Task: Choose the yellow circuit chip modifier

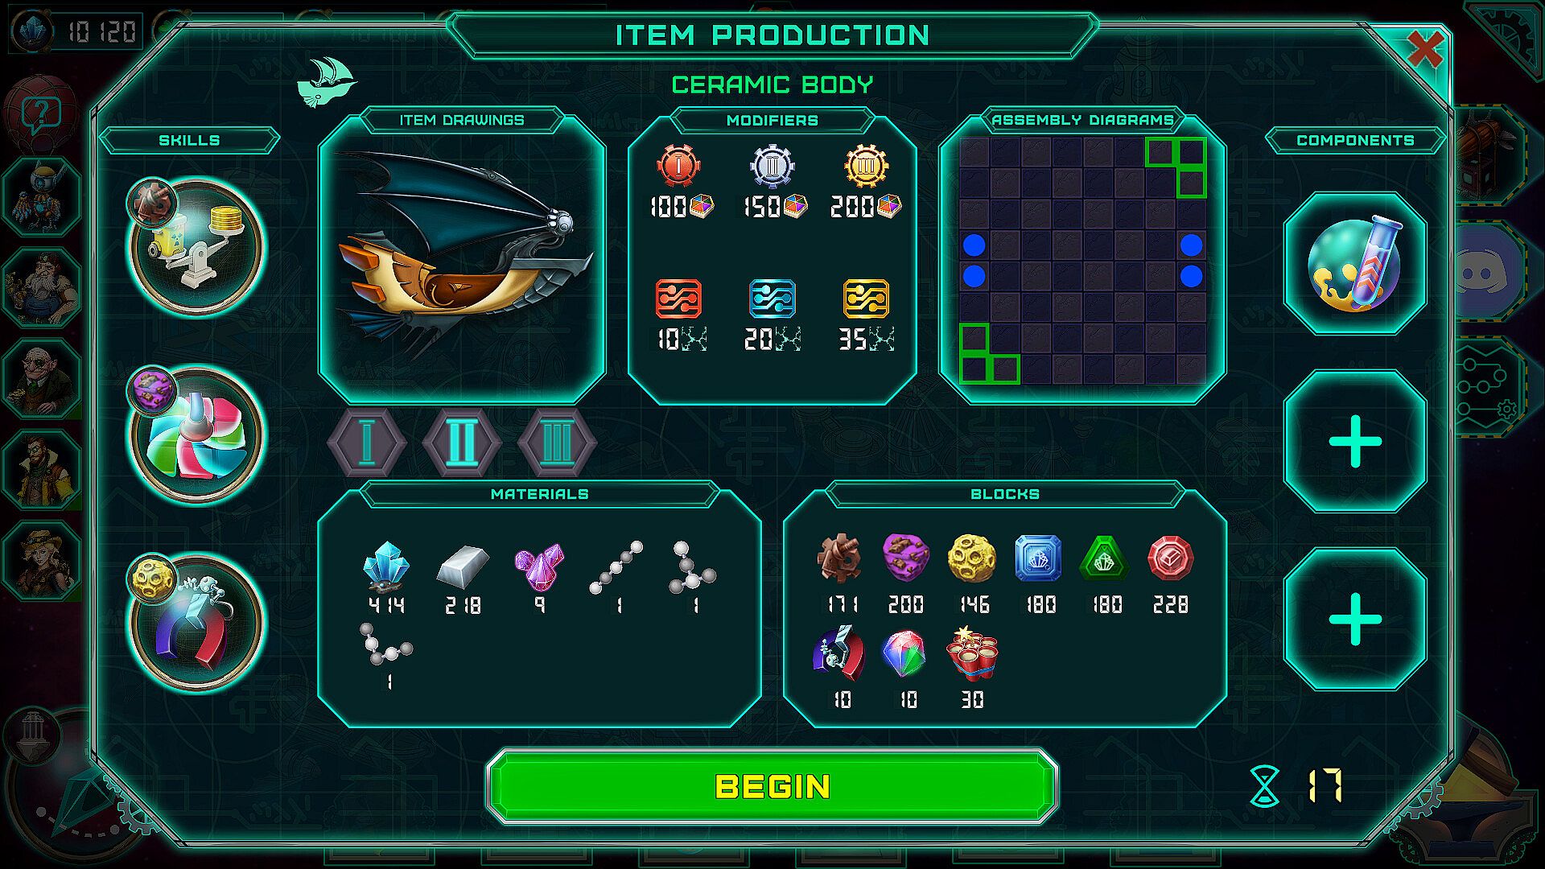Action: coord(866,299)
